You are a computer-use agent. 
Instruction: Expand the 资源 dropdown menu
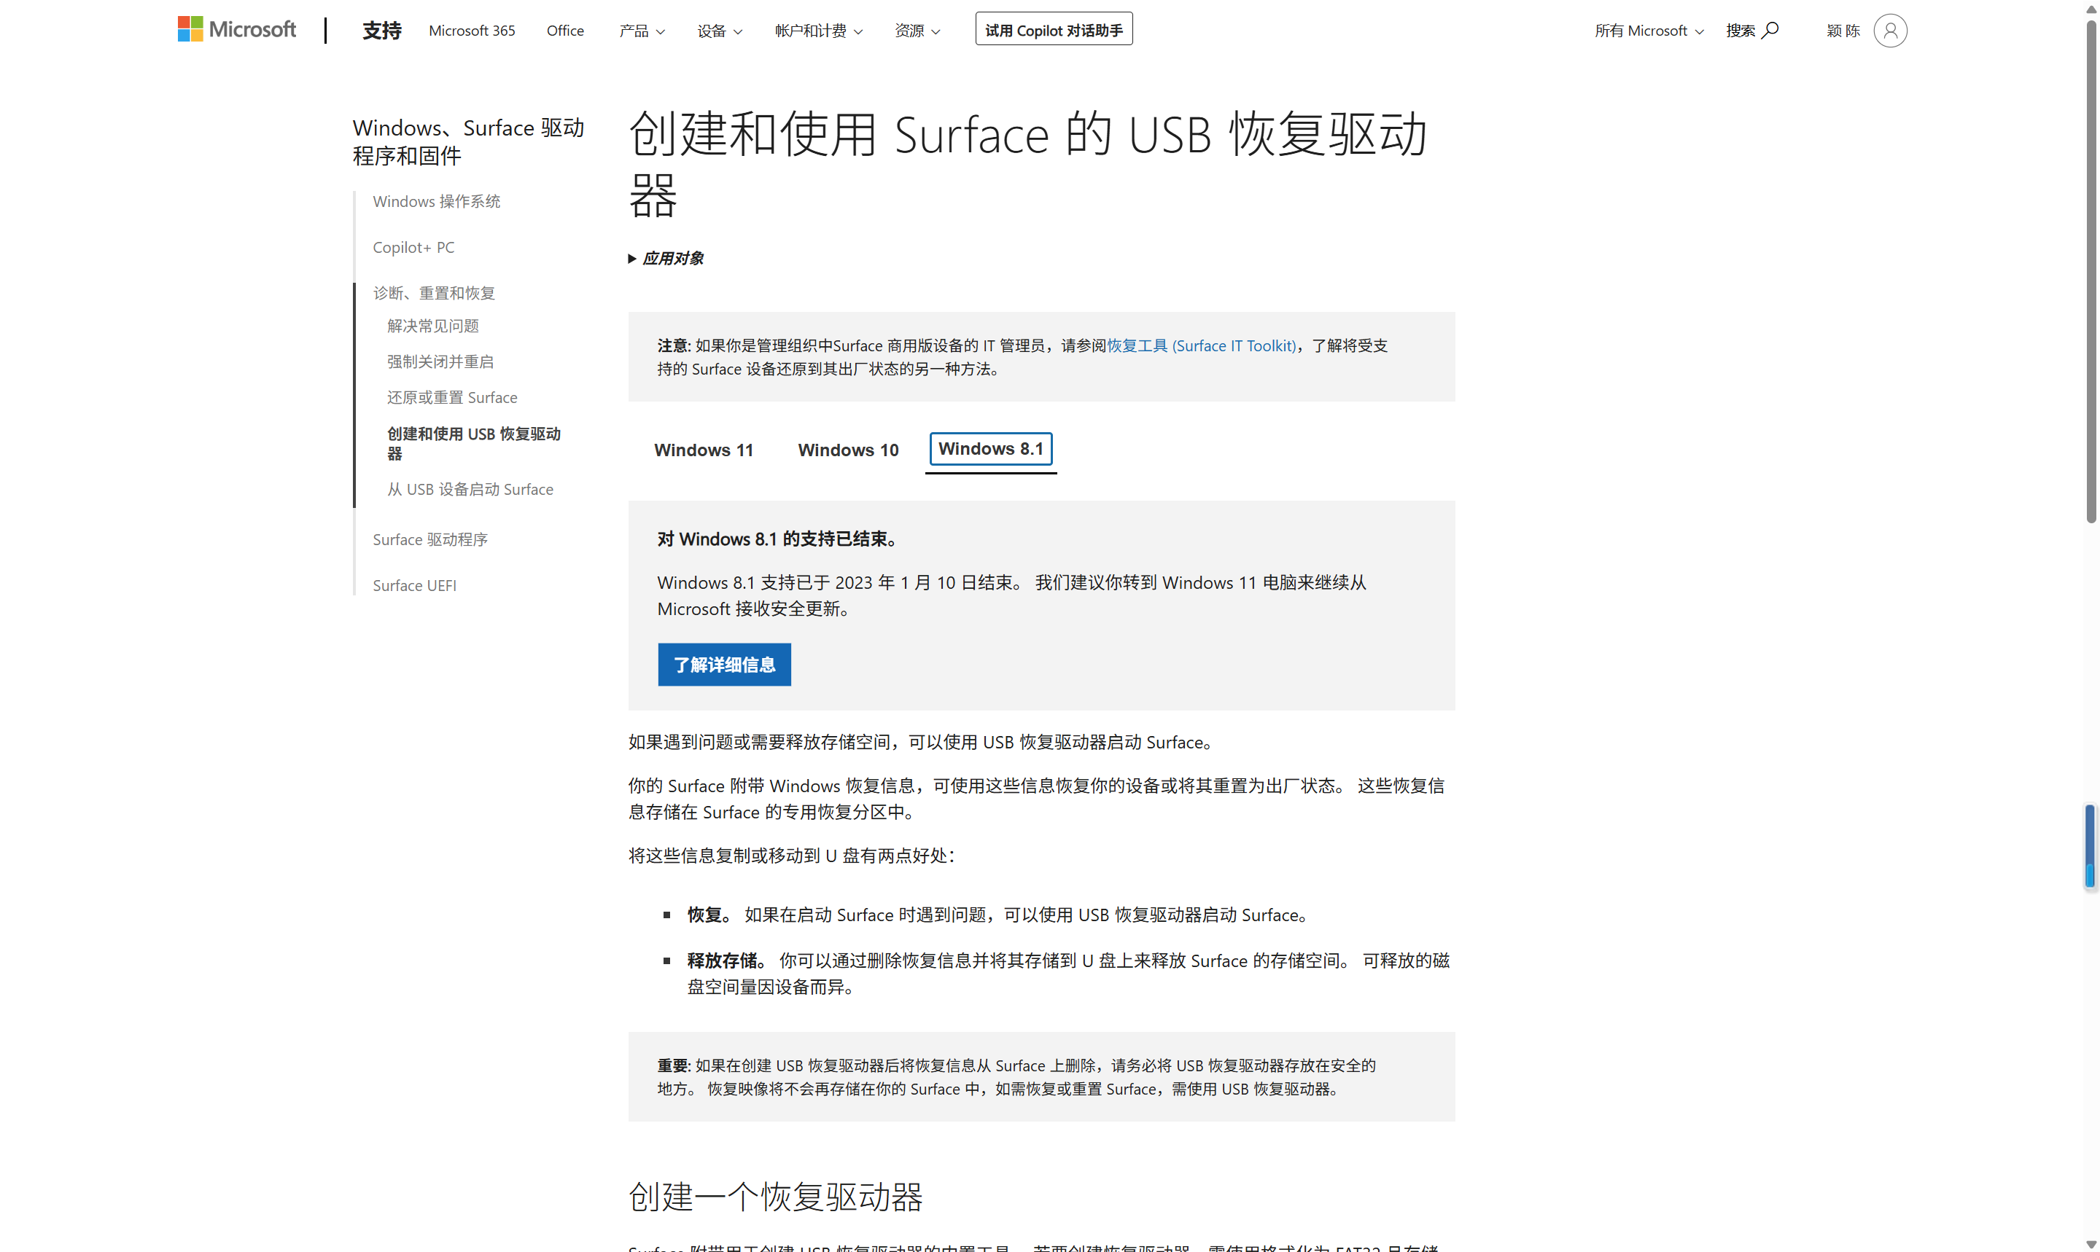pyautogui.click(x=917, y=31)
